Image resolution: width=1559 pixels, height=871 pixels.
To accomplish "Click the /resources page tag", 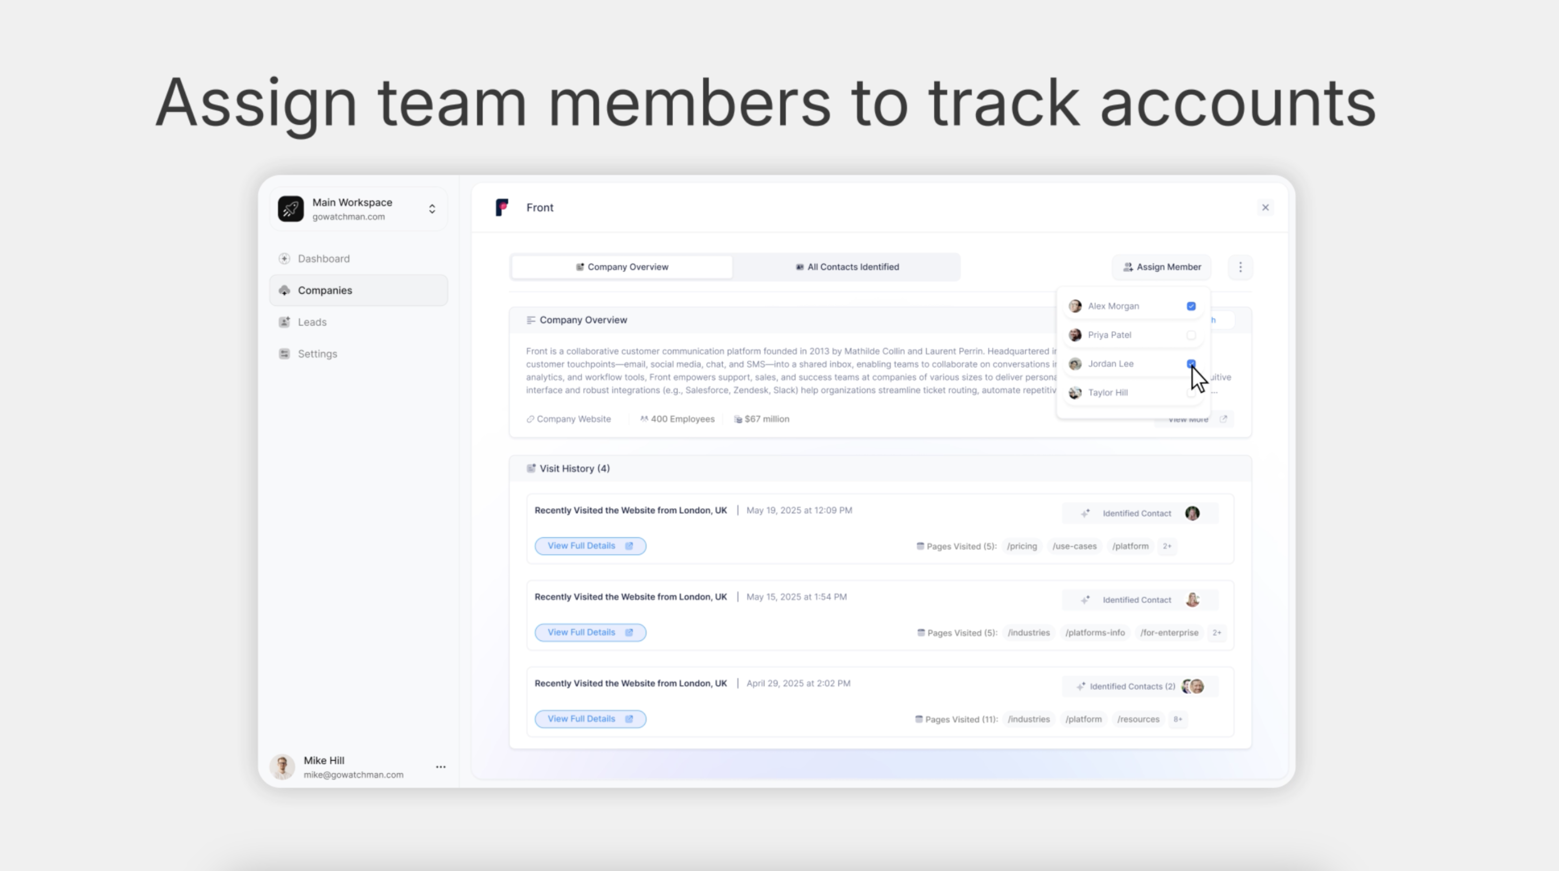I will tap(1138, 719).
